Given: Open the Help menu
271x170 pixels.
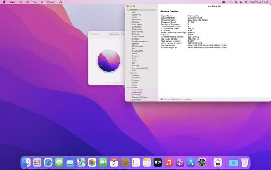Looking at the screenshot, I should 60,2.
